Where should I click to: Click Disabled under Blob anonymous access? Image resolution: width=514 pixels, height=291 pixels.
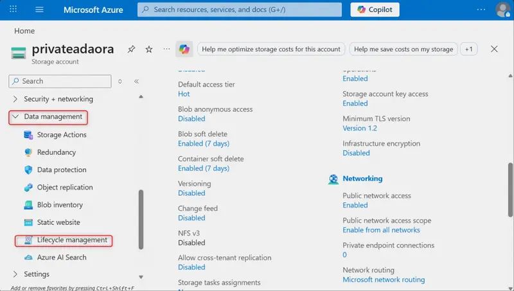[191, 119]
